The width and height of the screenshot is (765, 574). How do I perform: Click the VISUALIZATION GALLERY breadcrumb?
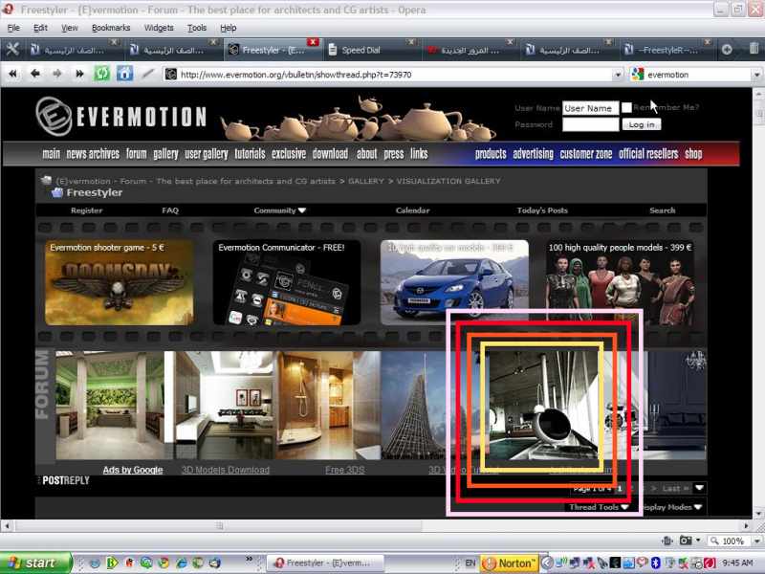pos(448,181)
